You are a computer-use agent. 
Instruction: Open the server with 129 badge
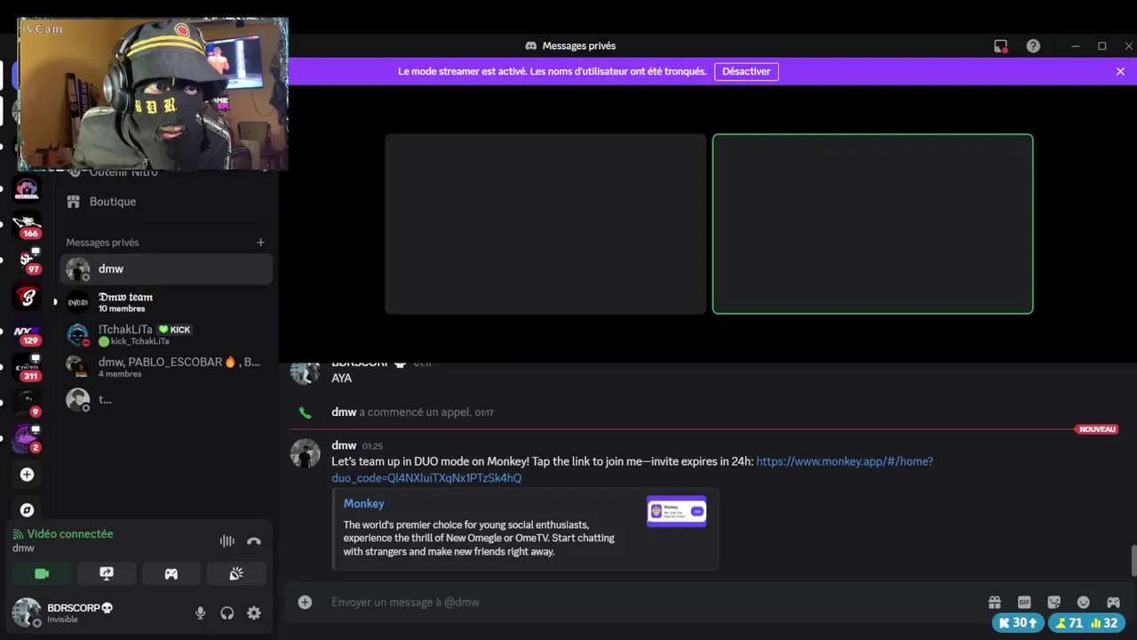pos(27,332)
